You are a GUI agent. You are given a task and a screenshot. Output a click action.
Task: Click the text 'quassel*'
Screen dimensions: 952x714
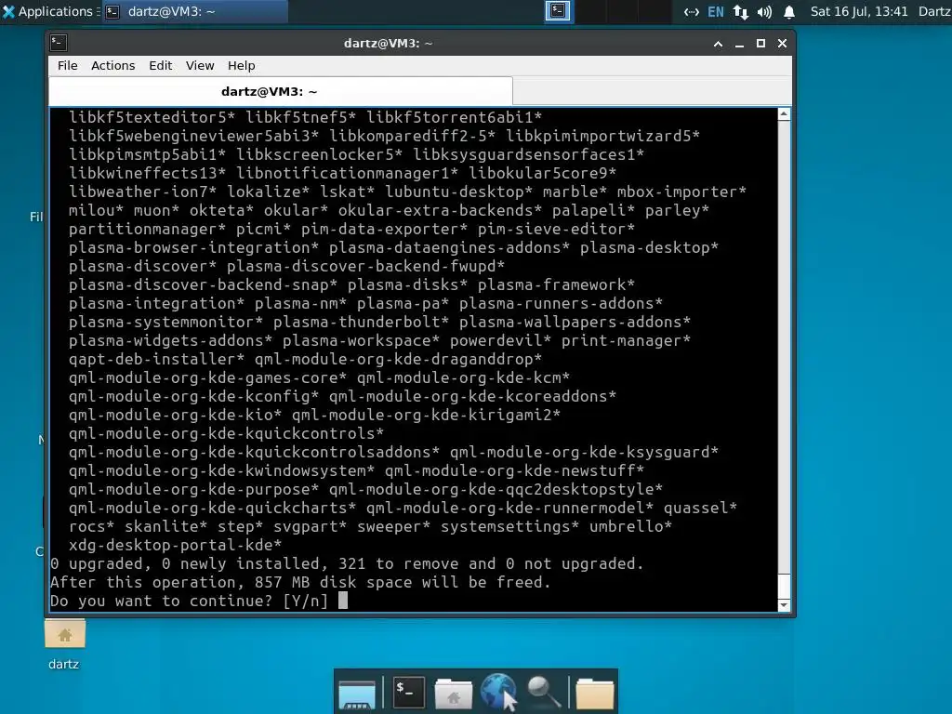[700, 508]
